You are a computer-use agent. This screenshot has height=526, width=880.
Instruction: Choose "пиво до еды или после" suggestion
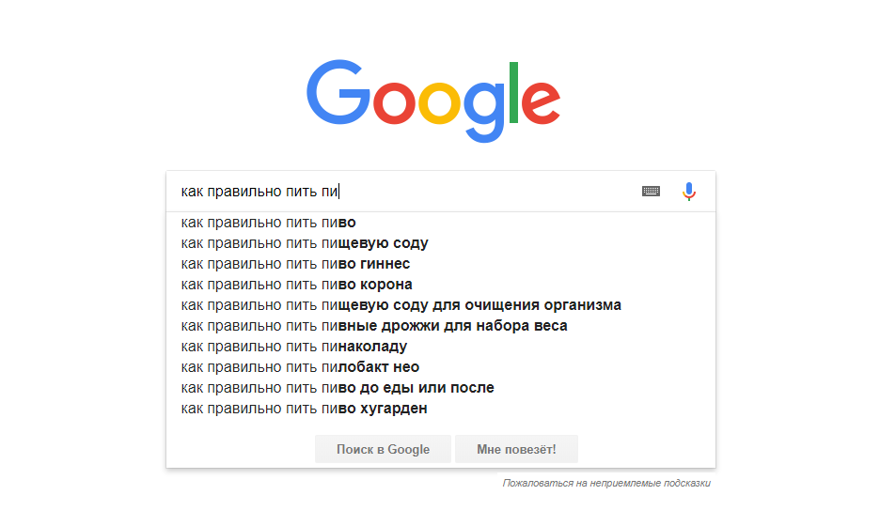(x=338, y=388)
